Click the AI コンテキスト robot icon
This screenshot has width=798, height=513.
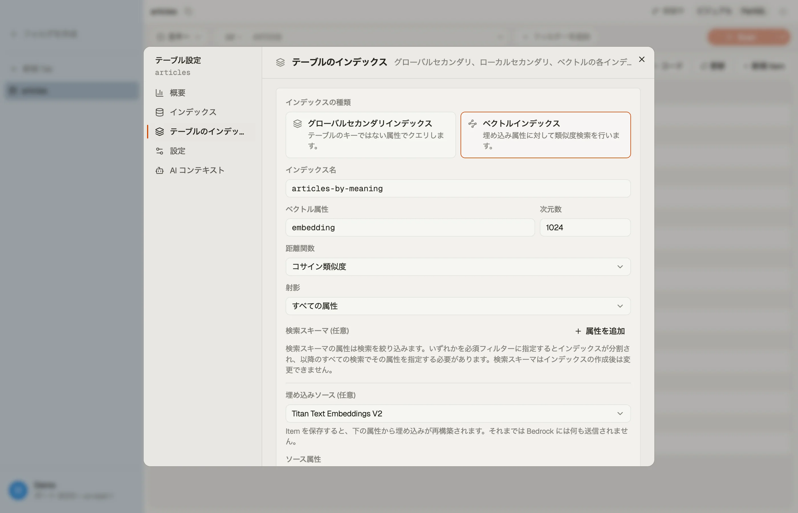160,170
